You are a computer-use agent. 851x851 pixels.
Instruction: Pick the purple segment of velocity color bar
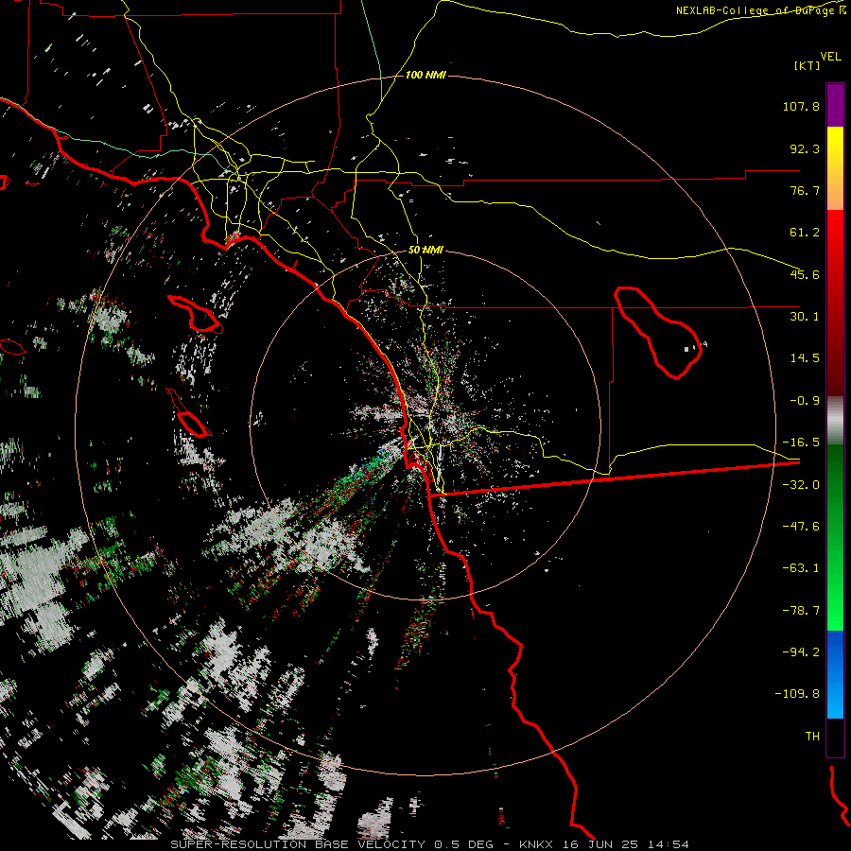tap(835, 106)
